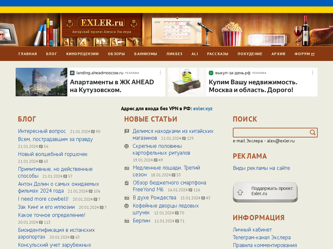
Task: Open post Какое точное определение!
Action: pos(52,215)
